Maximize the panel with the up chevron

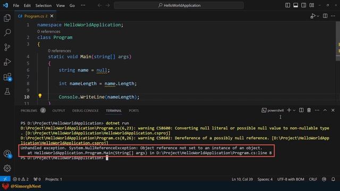pyautogui.click(x=325, y=110)
